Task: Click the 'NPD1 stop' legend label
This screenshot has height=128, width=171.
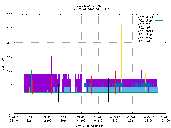Action: (145, 34)
